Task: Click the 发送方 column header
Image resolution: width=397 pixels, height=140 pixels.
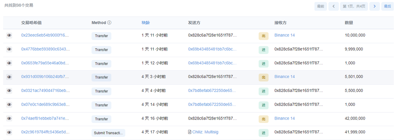Action: pyautogui.click(x=194, y=23)
